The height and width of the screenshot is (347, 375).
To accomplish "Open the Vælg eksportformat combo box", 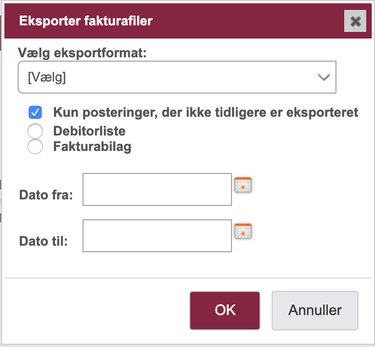I will (177, 77).
